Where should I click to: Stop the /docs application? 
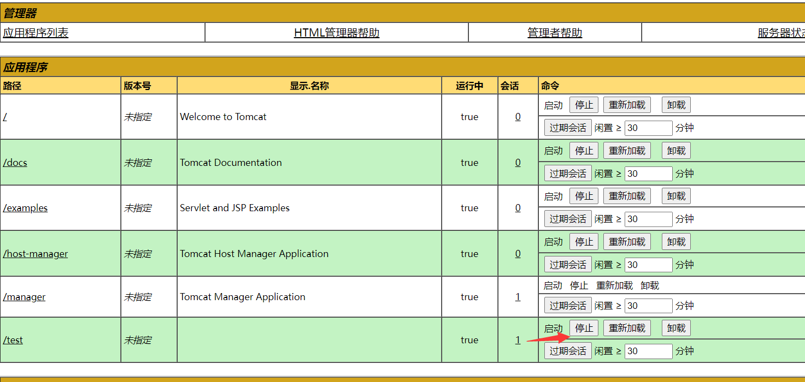584,151
